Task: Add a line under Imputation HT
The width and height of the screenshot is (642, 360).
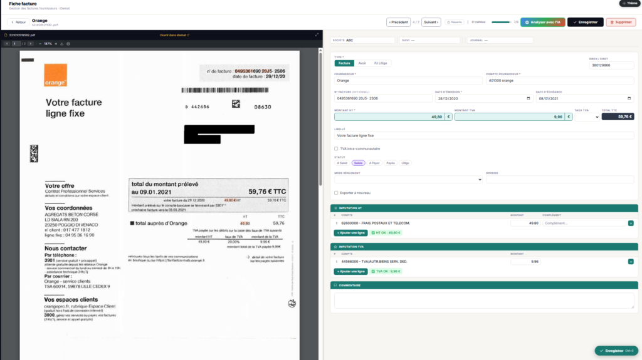Action: (x=350, y=233)
